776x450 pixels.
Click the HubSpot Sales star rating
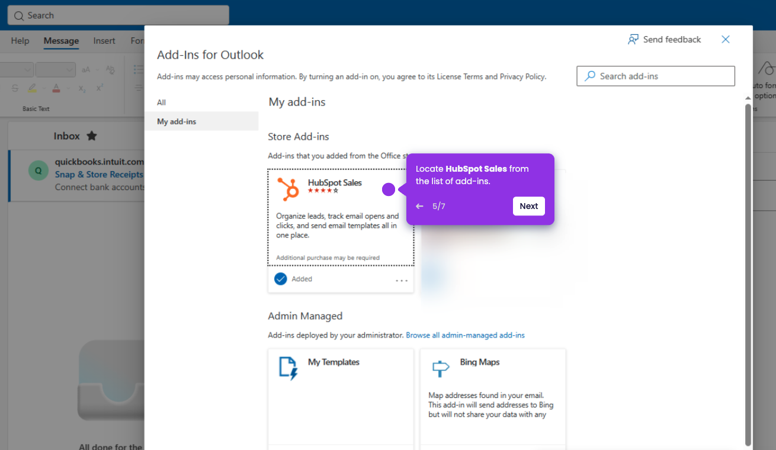(x=323, y=191)
